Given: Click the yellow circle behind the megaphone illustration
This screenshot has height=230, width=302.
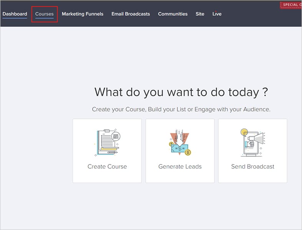Looking at the screenshot, I should (243, 133).
